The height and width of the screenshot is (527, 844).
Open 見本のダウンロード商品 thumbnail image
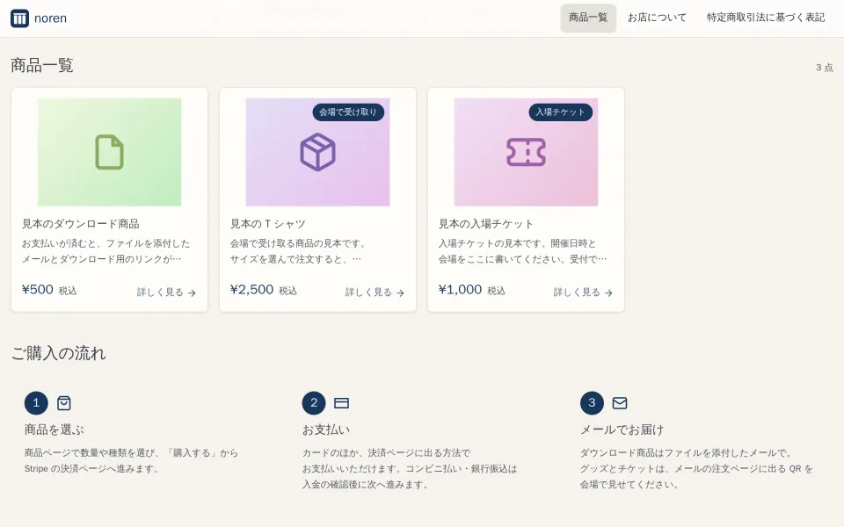point(109,152)
